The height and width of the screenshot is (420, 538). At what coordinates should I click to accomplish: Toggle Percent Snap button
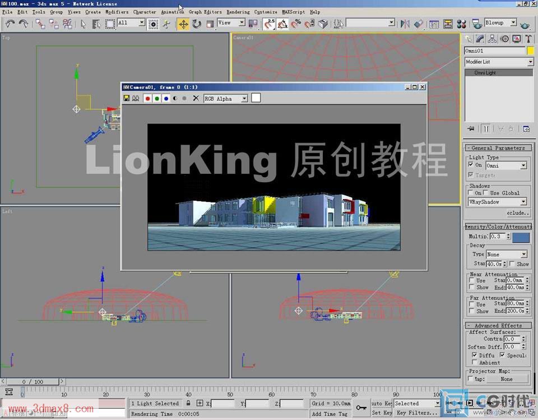(296, 24)
